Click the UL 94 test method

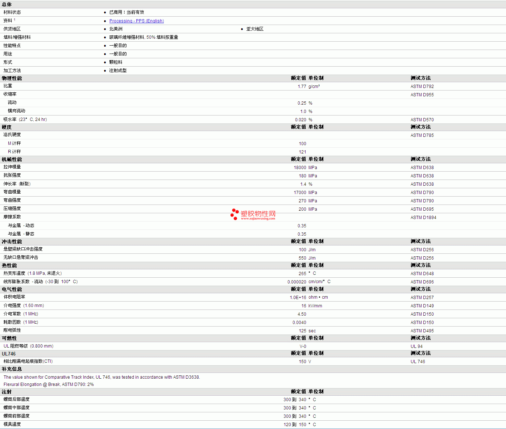(416, 346)
